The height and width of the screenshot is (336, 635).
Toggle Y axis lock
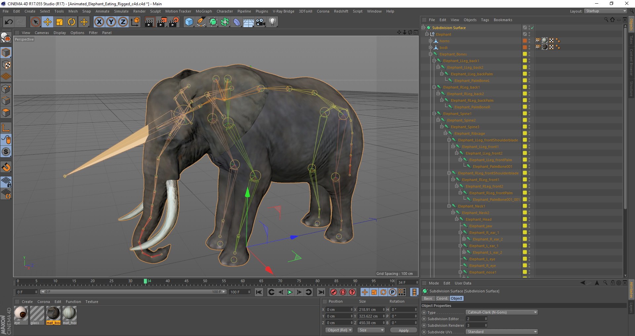111,22
